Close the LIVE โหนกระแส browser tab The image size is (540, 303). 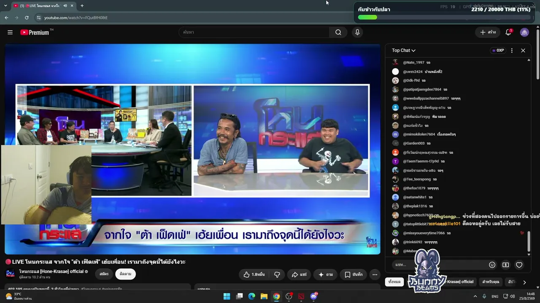[x=72, y=6]
